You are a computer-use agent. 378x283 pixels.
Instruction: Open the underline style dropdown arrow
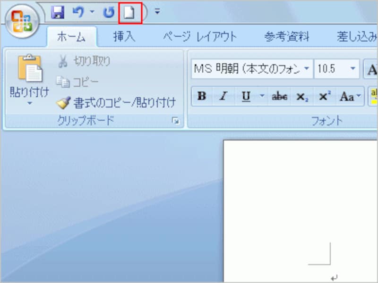(x=261, y=97)
